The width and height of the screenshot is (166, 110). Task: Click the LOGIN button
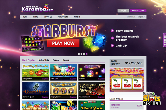click(123, 11)
